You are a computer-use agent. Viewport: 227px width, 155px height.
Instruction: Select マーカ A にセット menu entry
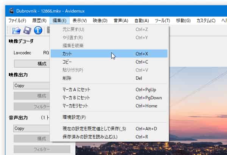click(x=109, y=90)
